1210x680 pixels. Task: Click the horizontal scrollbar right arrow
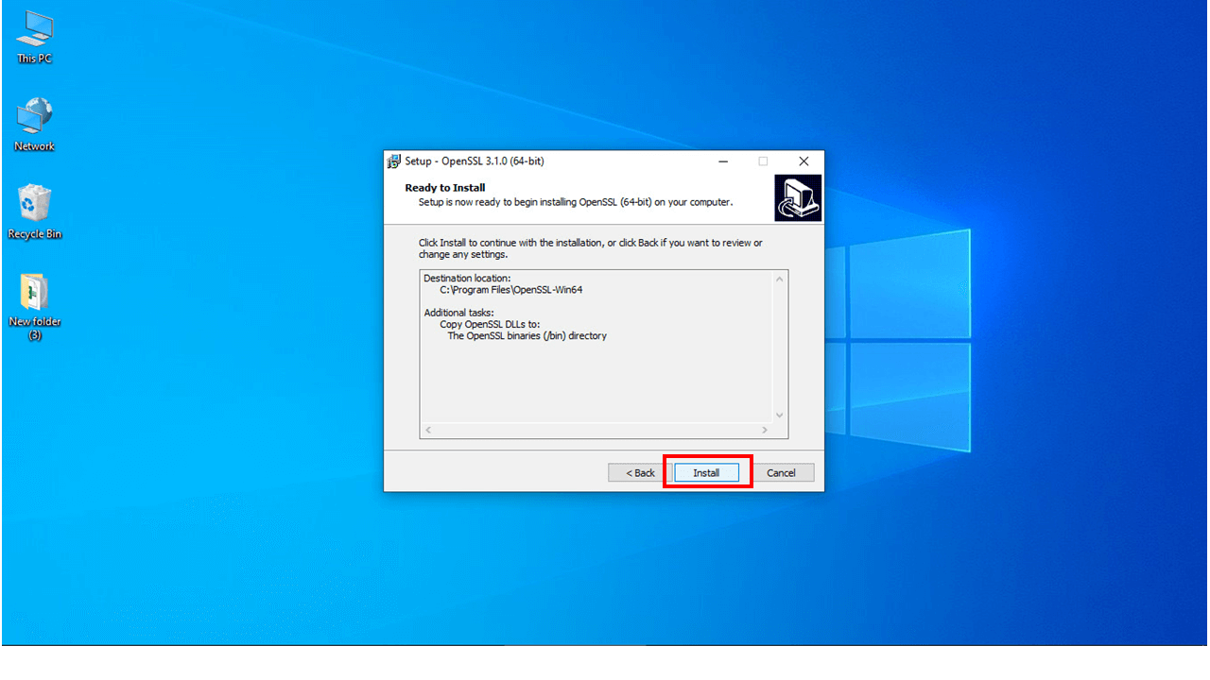[x=765, y=431]
